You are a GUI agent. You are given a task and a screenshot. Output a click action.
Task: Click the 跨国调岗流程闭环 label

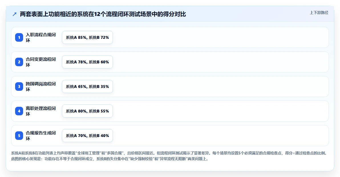point(41,86)
